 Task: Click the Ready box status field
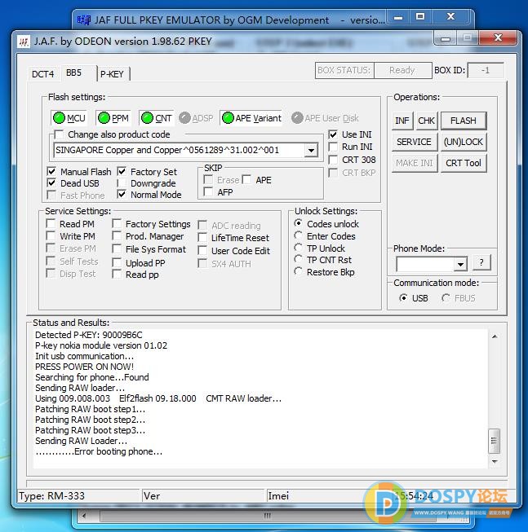point(402,70)
